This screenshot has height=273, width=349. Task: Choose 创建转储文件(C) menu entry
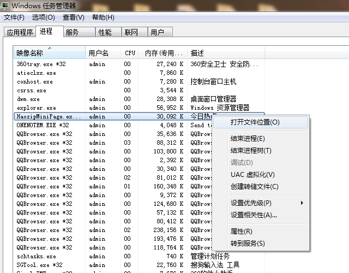click(x=255, y=187)
